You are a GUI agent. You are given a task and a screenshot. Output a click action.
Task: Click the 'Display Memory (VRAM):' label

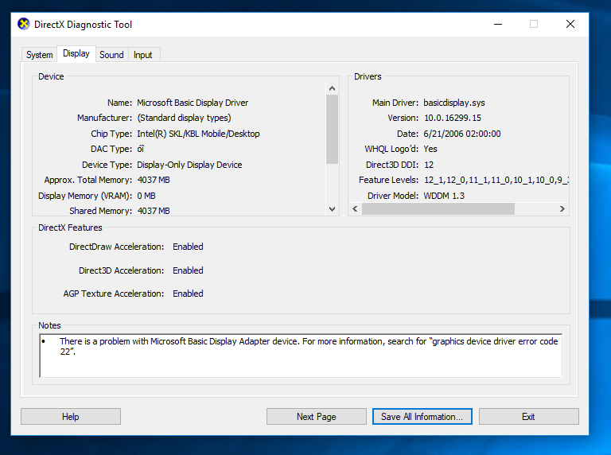(85, 196)
